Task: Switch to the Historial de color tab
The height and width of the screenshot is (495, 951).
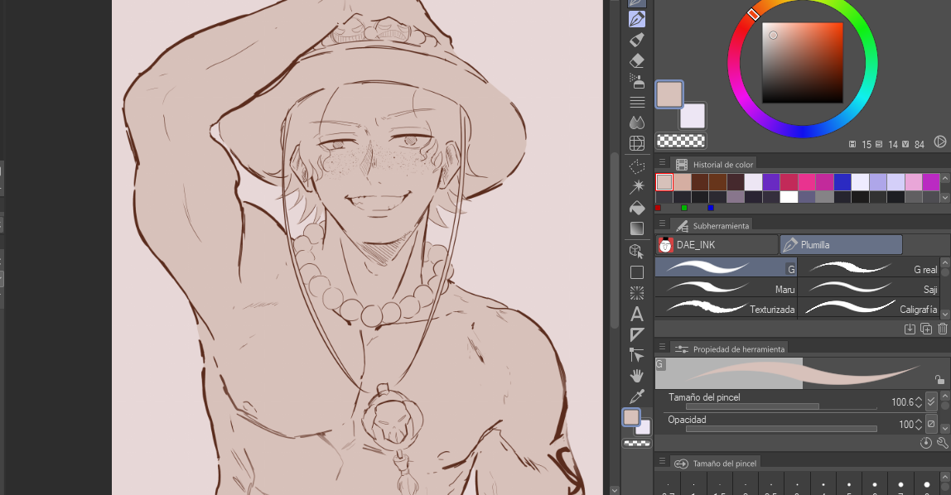Action: pos(714,164)
